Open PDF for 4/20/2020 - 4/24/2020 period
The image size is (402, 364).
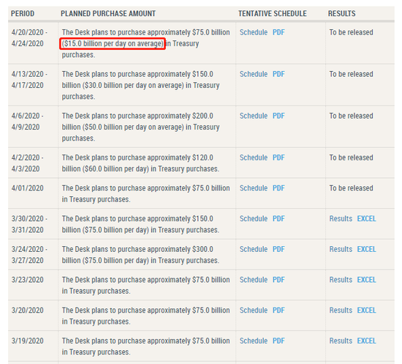pyautogui.click(x=278, y=32)
